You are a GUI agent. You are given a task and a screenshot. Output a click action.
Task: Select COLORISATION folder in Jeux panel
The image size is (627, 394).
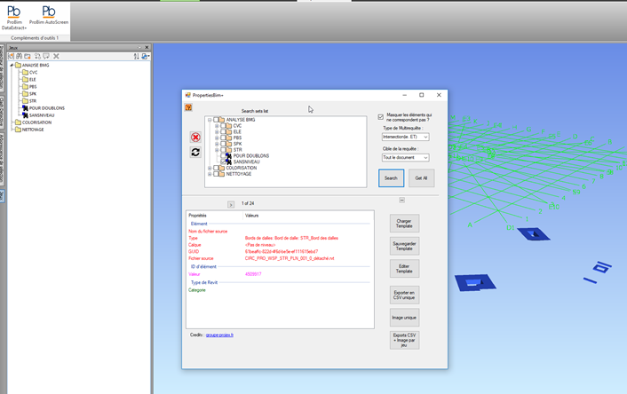pos(33,122)
